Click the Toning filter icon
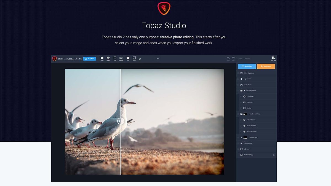331x186 pixels. [244, 108]
